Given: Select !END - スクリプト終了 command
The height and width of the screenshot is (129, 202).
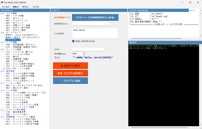Looking at the screenshot, I should tap(17, 114).
